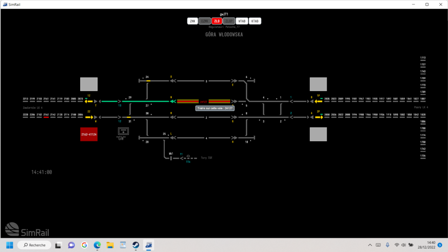The height and width of the screenshot is (252, 448).
Task: Select shunting signal 11k near Tory ISE
Action: pos(189,157)
